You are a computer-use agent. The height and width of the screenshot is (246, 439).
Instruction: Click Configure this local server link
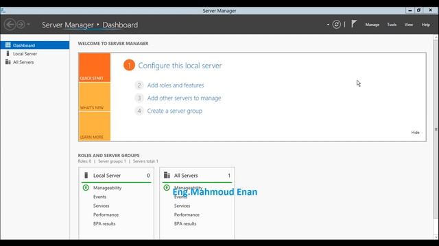click(x=180, y=66)
